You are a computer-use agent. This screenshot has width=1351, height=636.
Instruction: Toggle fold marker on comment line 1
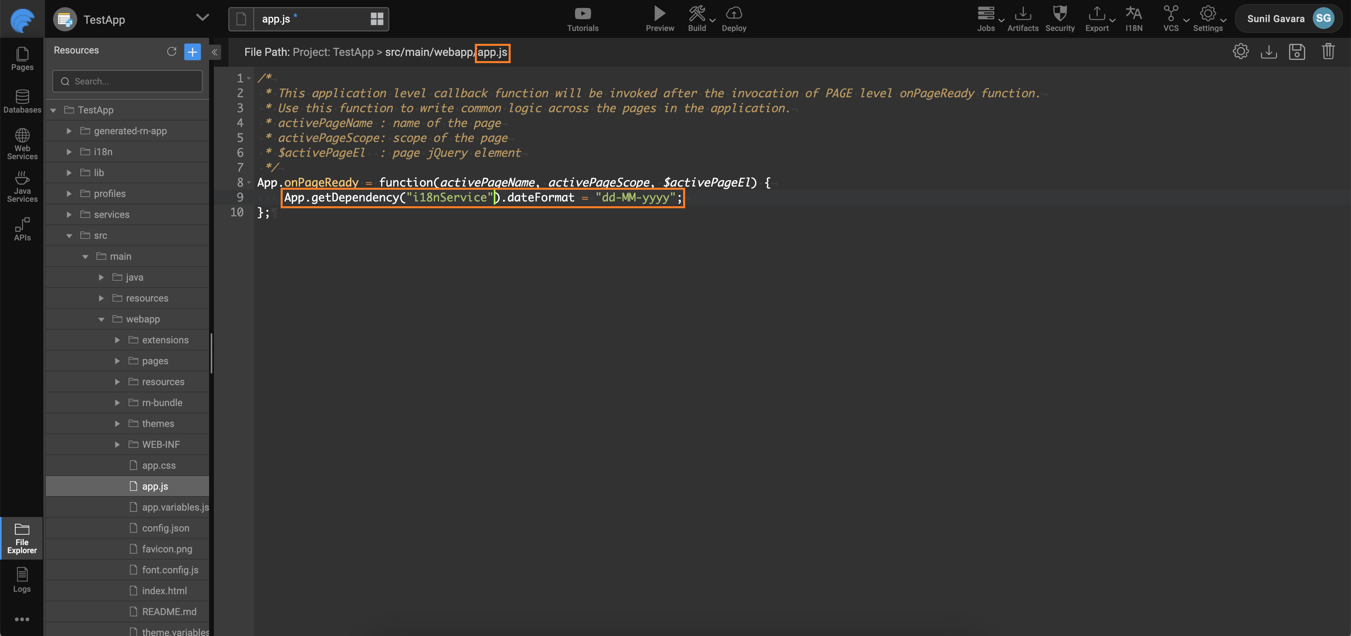(249, 78)
